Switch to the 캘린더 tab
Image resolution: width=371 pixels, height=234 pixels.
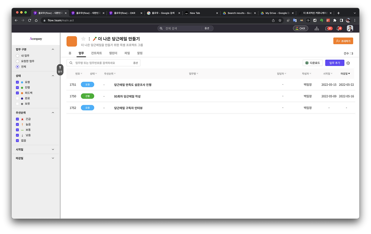coord(113,53)
